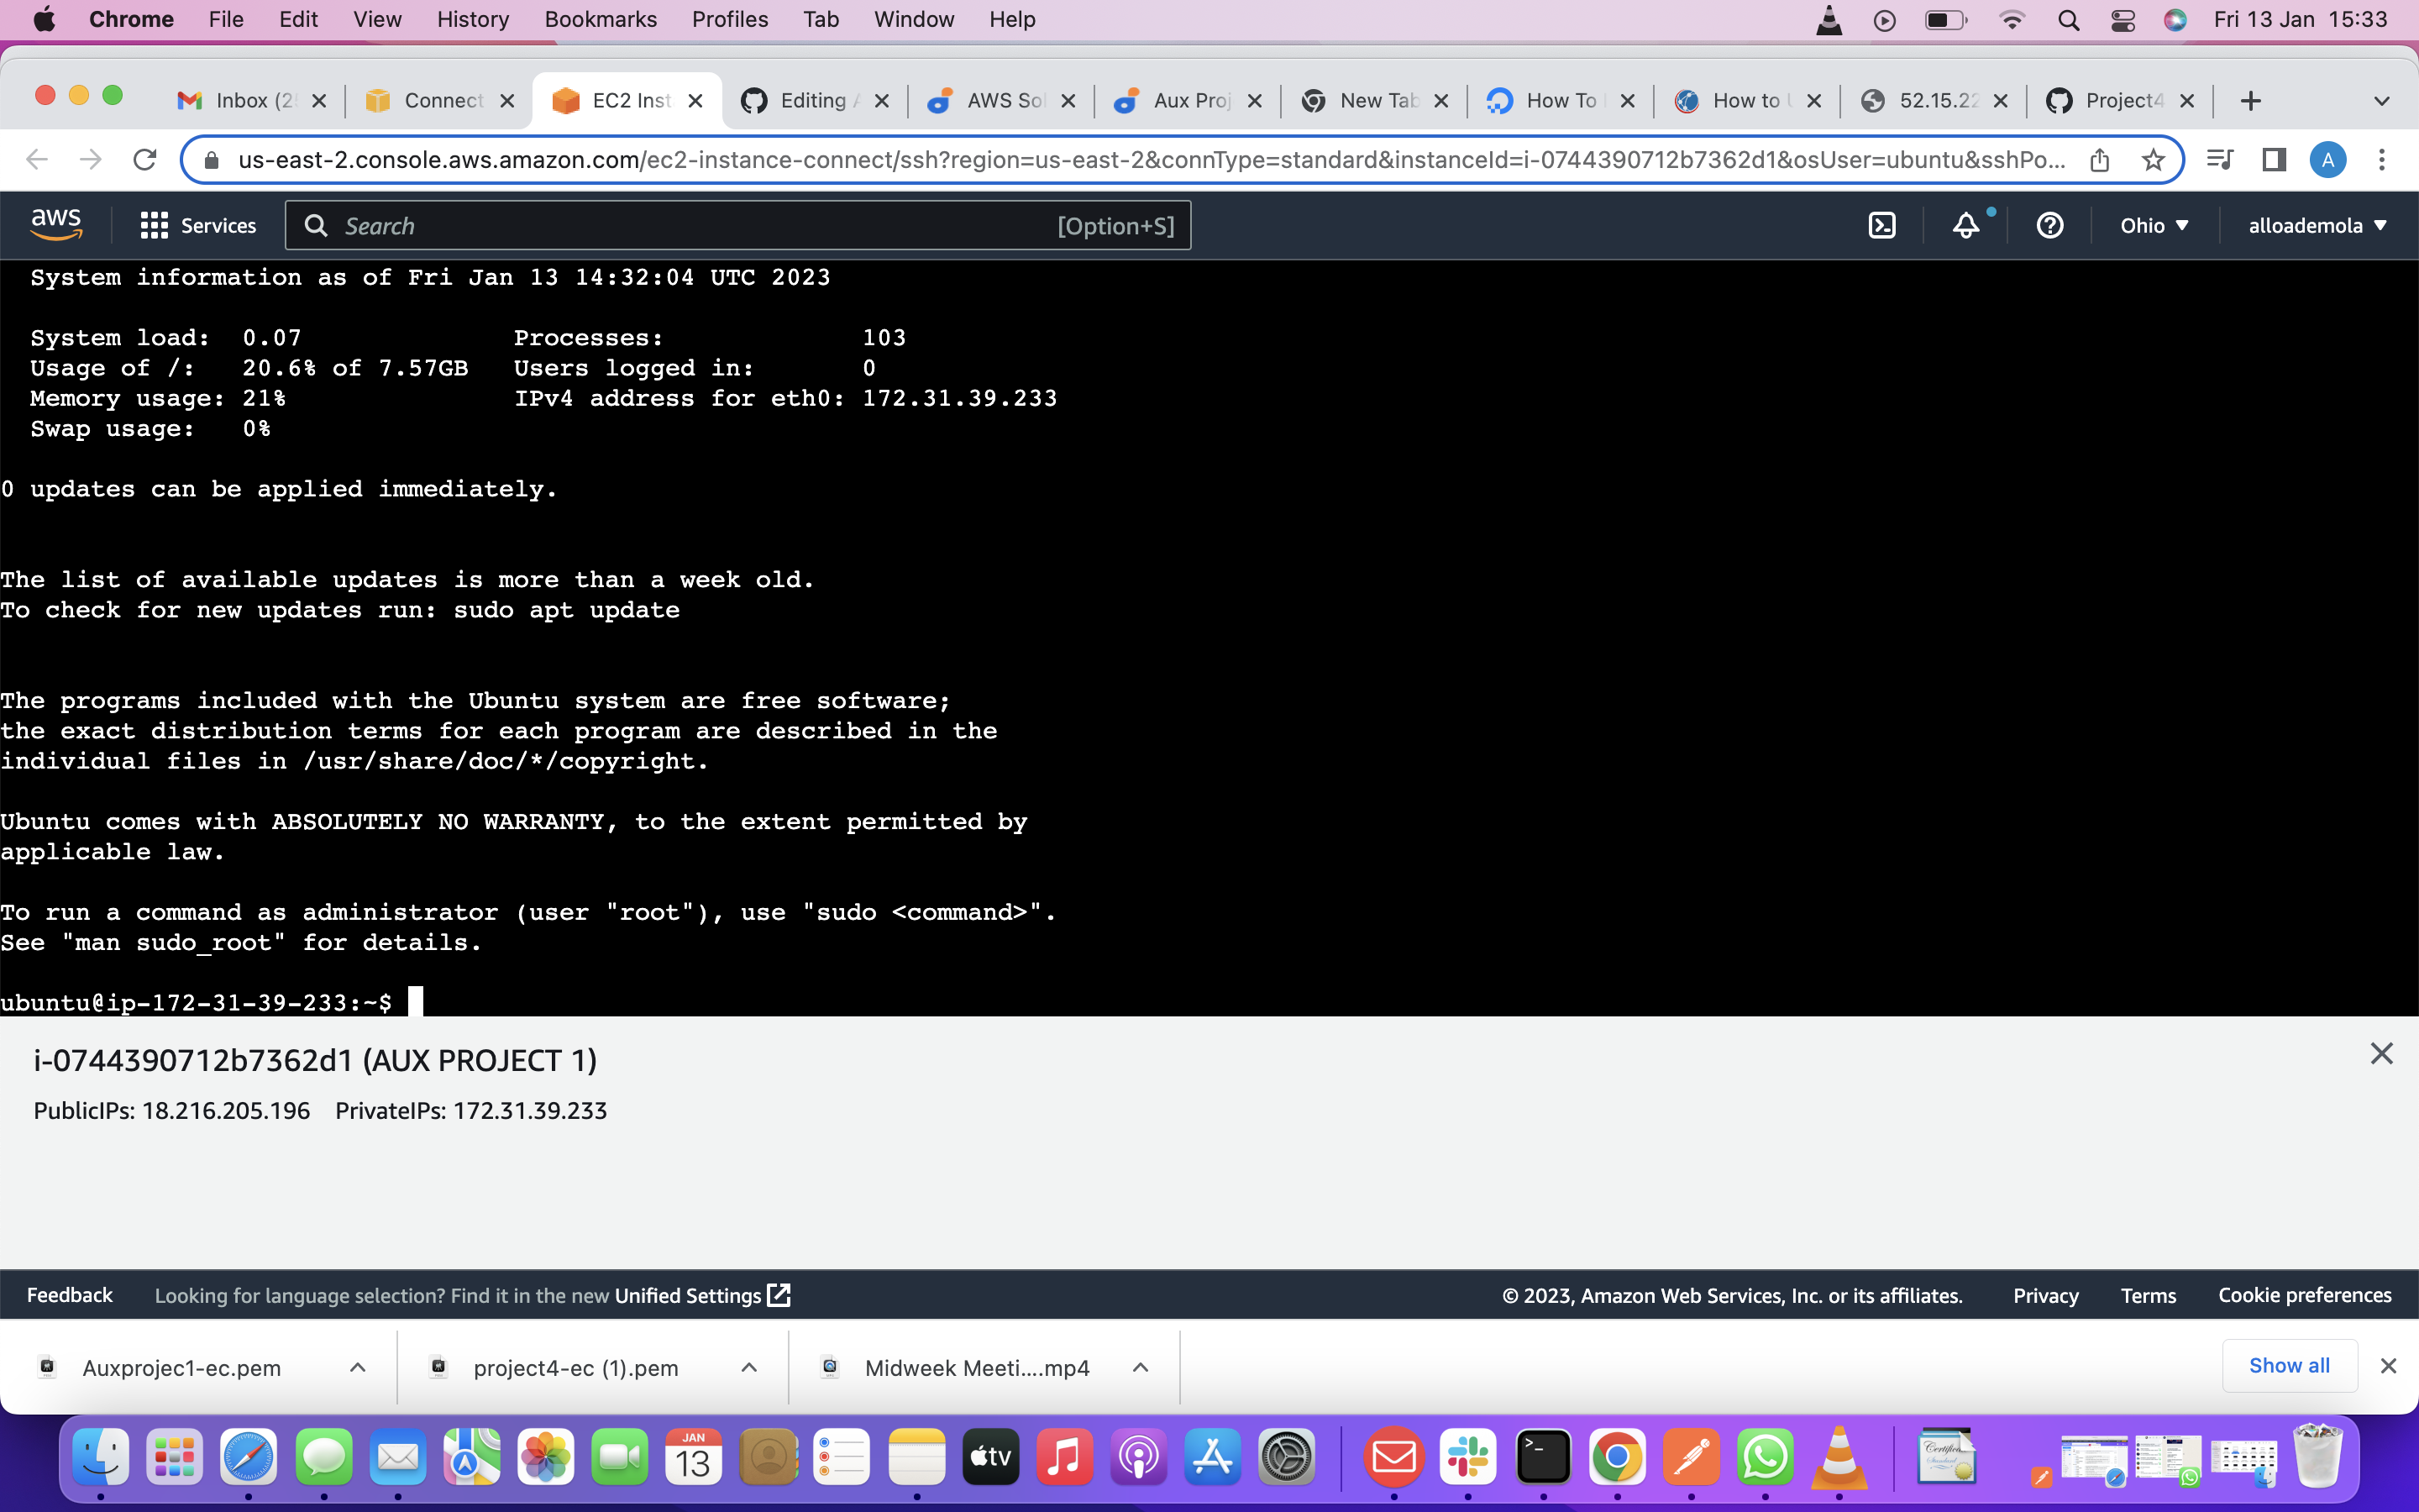Open Slack from the Dock
Viewport: 2419px width, 1512px height.
(x=1467, y=1457)
